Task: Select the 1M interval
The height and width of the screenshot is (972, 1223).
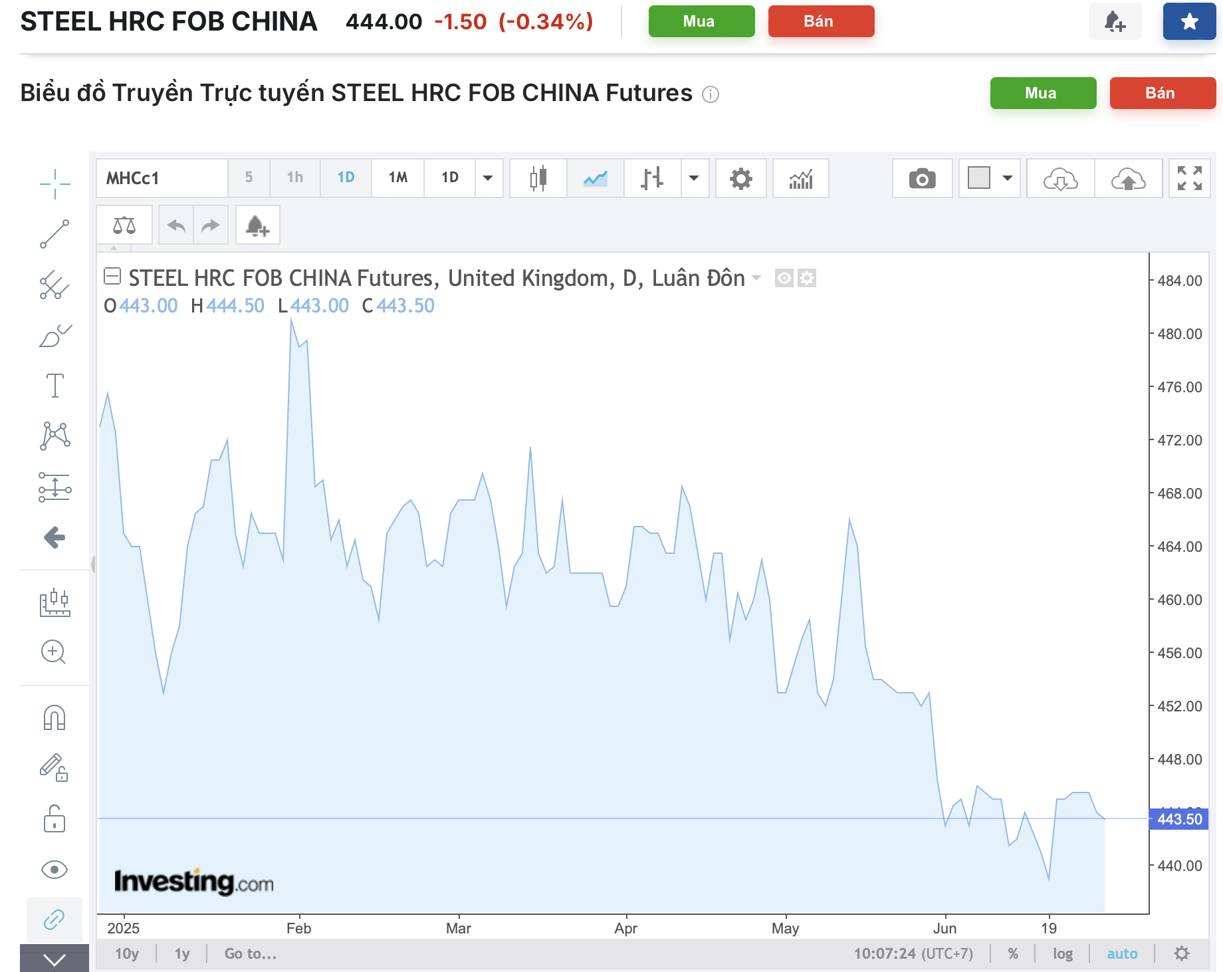Action: [398, 178]
